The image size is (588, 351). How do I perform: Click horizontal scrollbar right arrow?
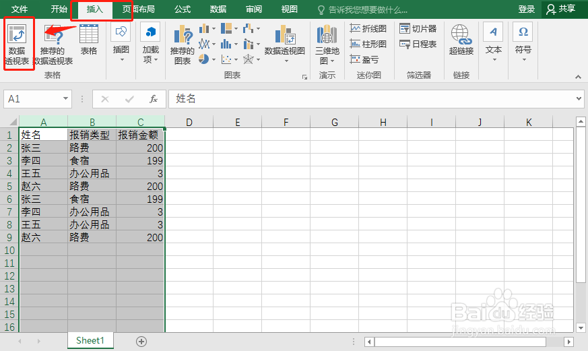[569, 342]
